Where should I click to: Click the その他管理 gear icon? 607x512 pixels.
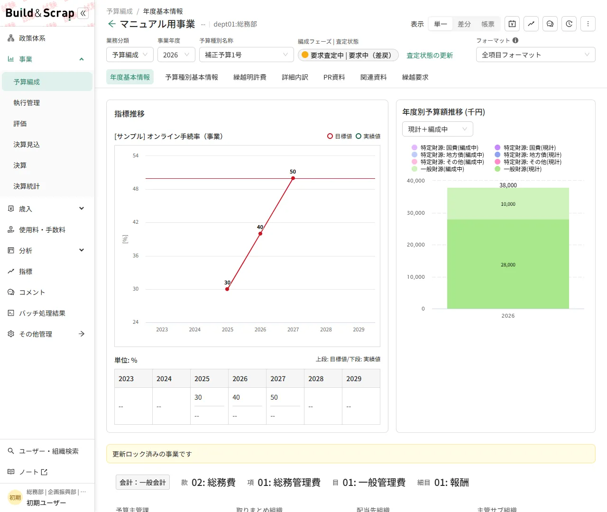tap(11, 334)
